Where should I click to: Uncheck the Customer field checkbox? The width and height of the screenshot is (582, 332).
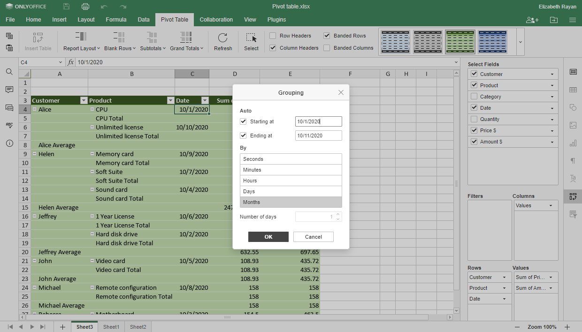(474, 74)
